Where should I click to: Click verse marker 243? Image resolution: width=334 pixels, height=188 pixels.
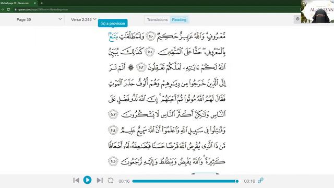[113, 114]
